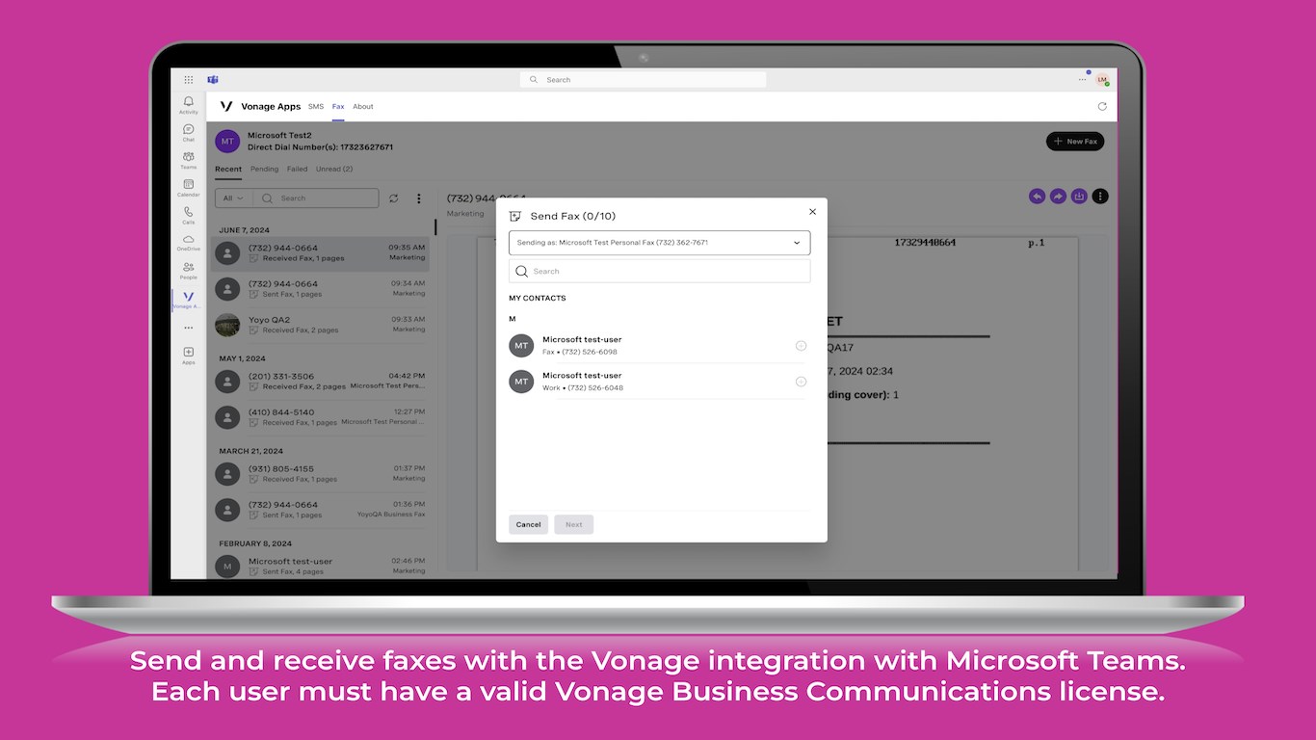This screenshot has height=740, width=1316.
Task: Click the Microsoft Teams logo icon
Action: 213,80
